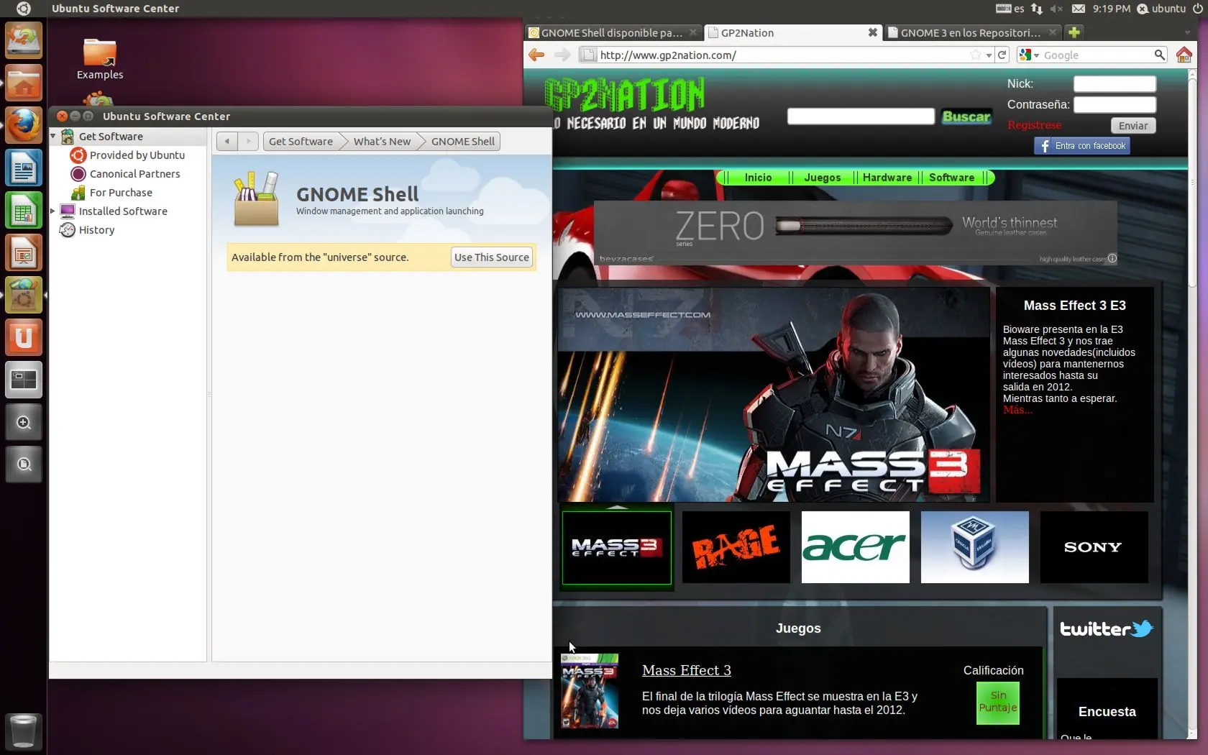Open the Mass Effect 3 article link

[x=687, y=670]
